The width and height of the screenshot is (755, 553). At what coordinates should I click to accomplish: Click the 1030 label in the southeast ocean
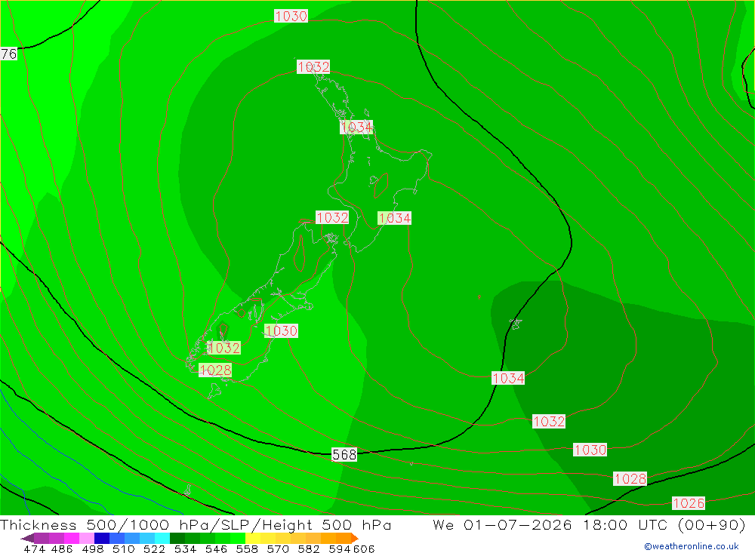590,450
